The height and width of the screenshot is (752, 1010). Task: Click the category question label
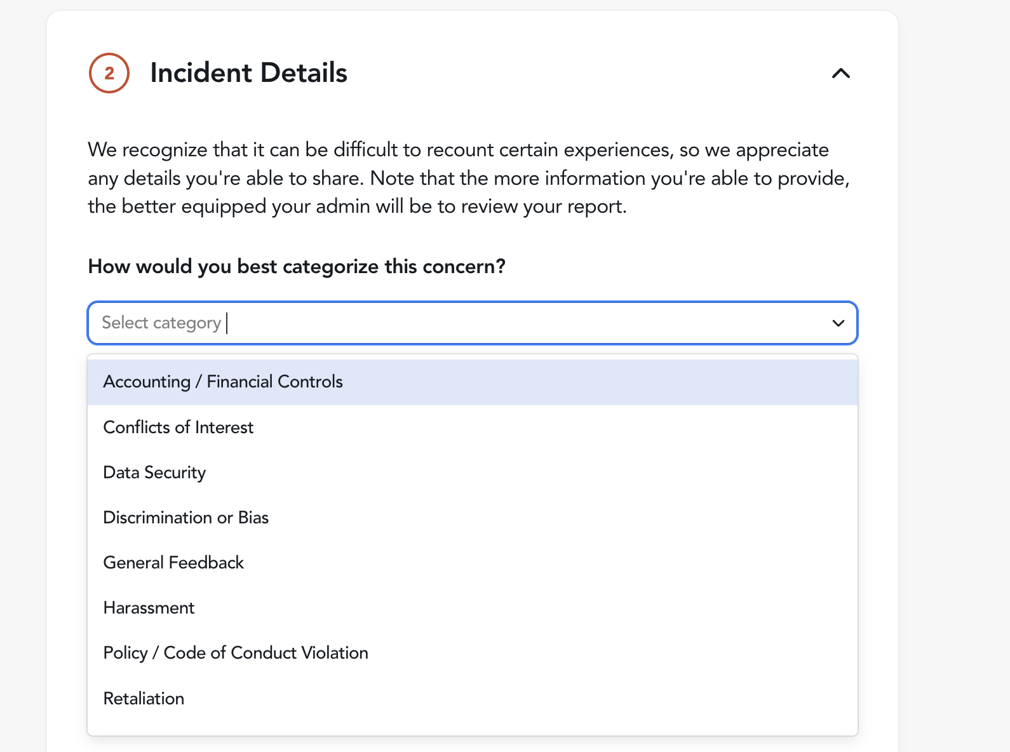(297, 267)
